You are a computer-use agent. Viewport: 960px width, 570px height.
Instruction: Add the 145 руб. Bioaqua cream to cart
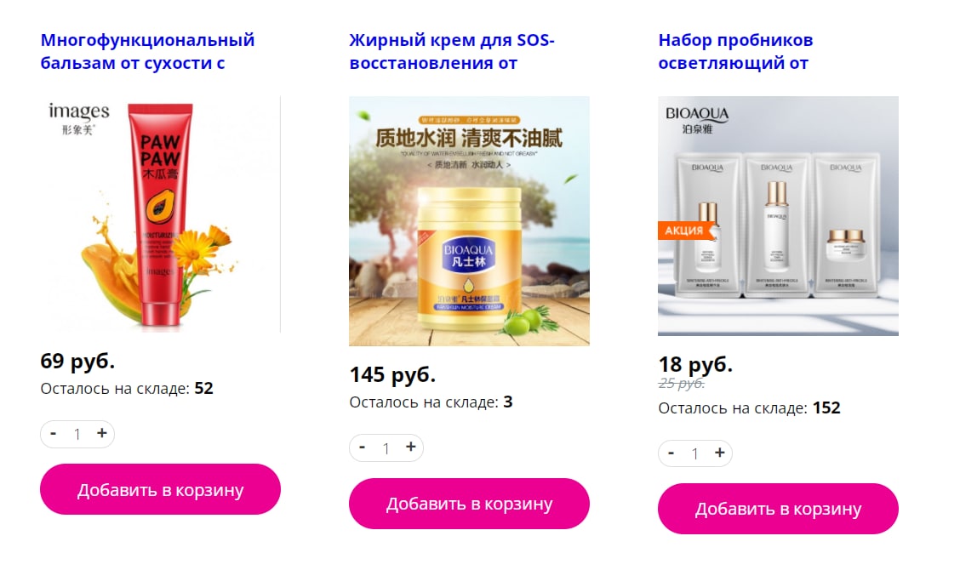[x=469, y=504]
